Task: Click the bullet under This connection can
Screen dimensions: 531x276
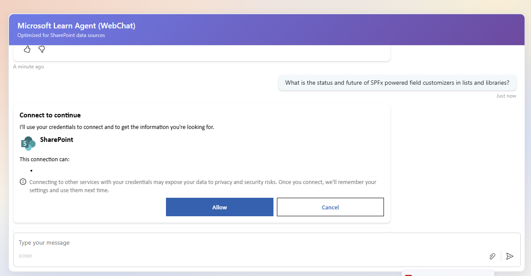Action: (31, 170)
